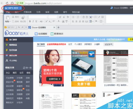Viewport: 133px width, 109px height.
Task: Click the Shrink Font icon
Action: coord(64,17)
